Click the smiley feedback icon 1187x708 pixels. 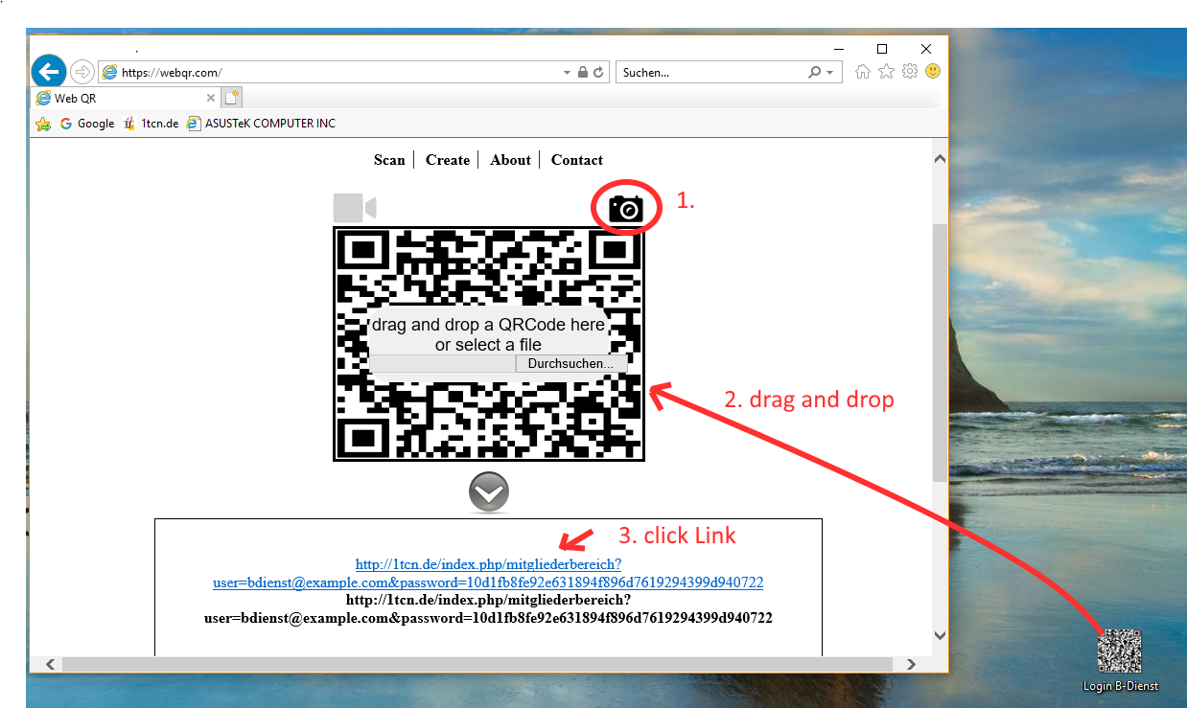tap(932, 72)
